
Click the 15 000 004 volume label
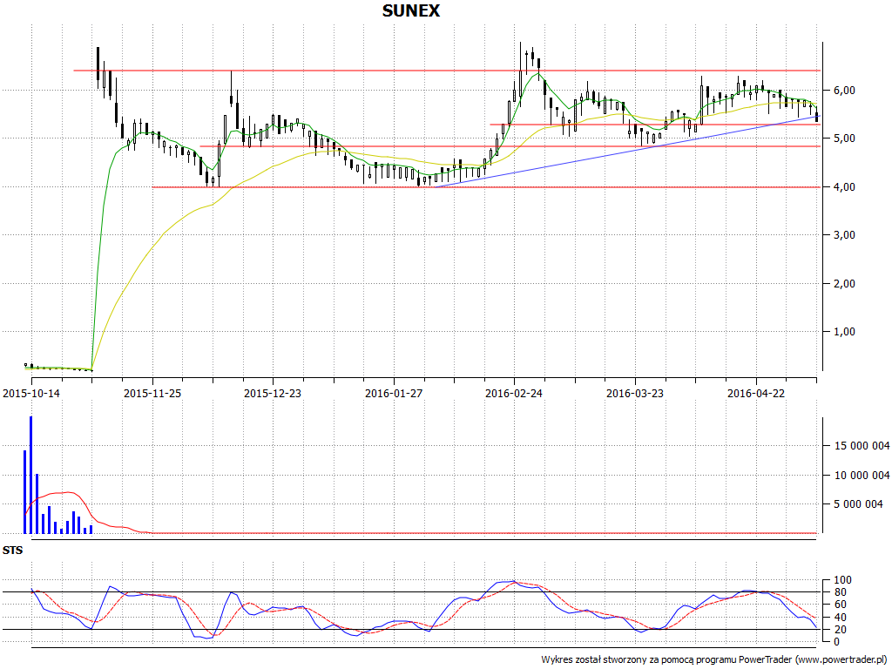coord(862,446)
